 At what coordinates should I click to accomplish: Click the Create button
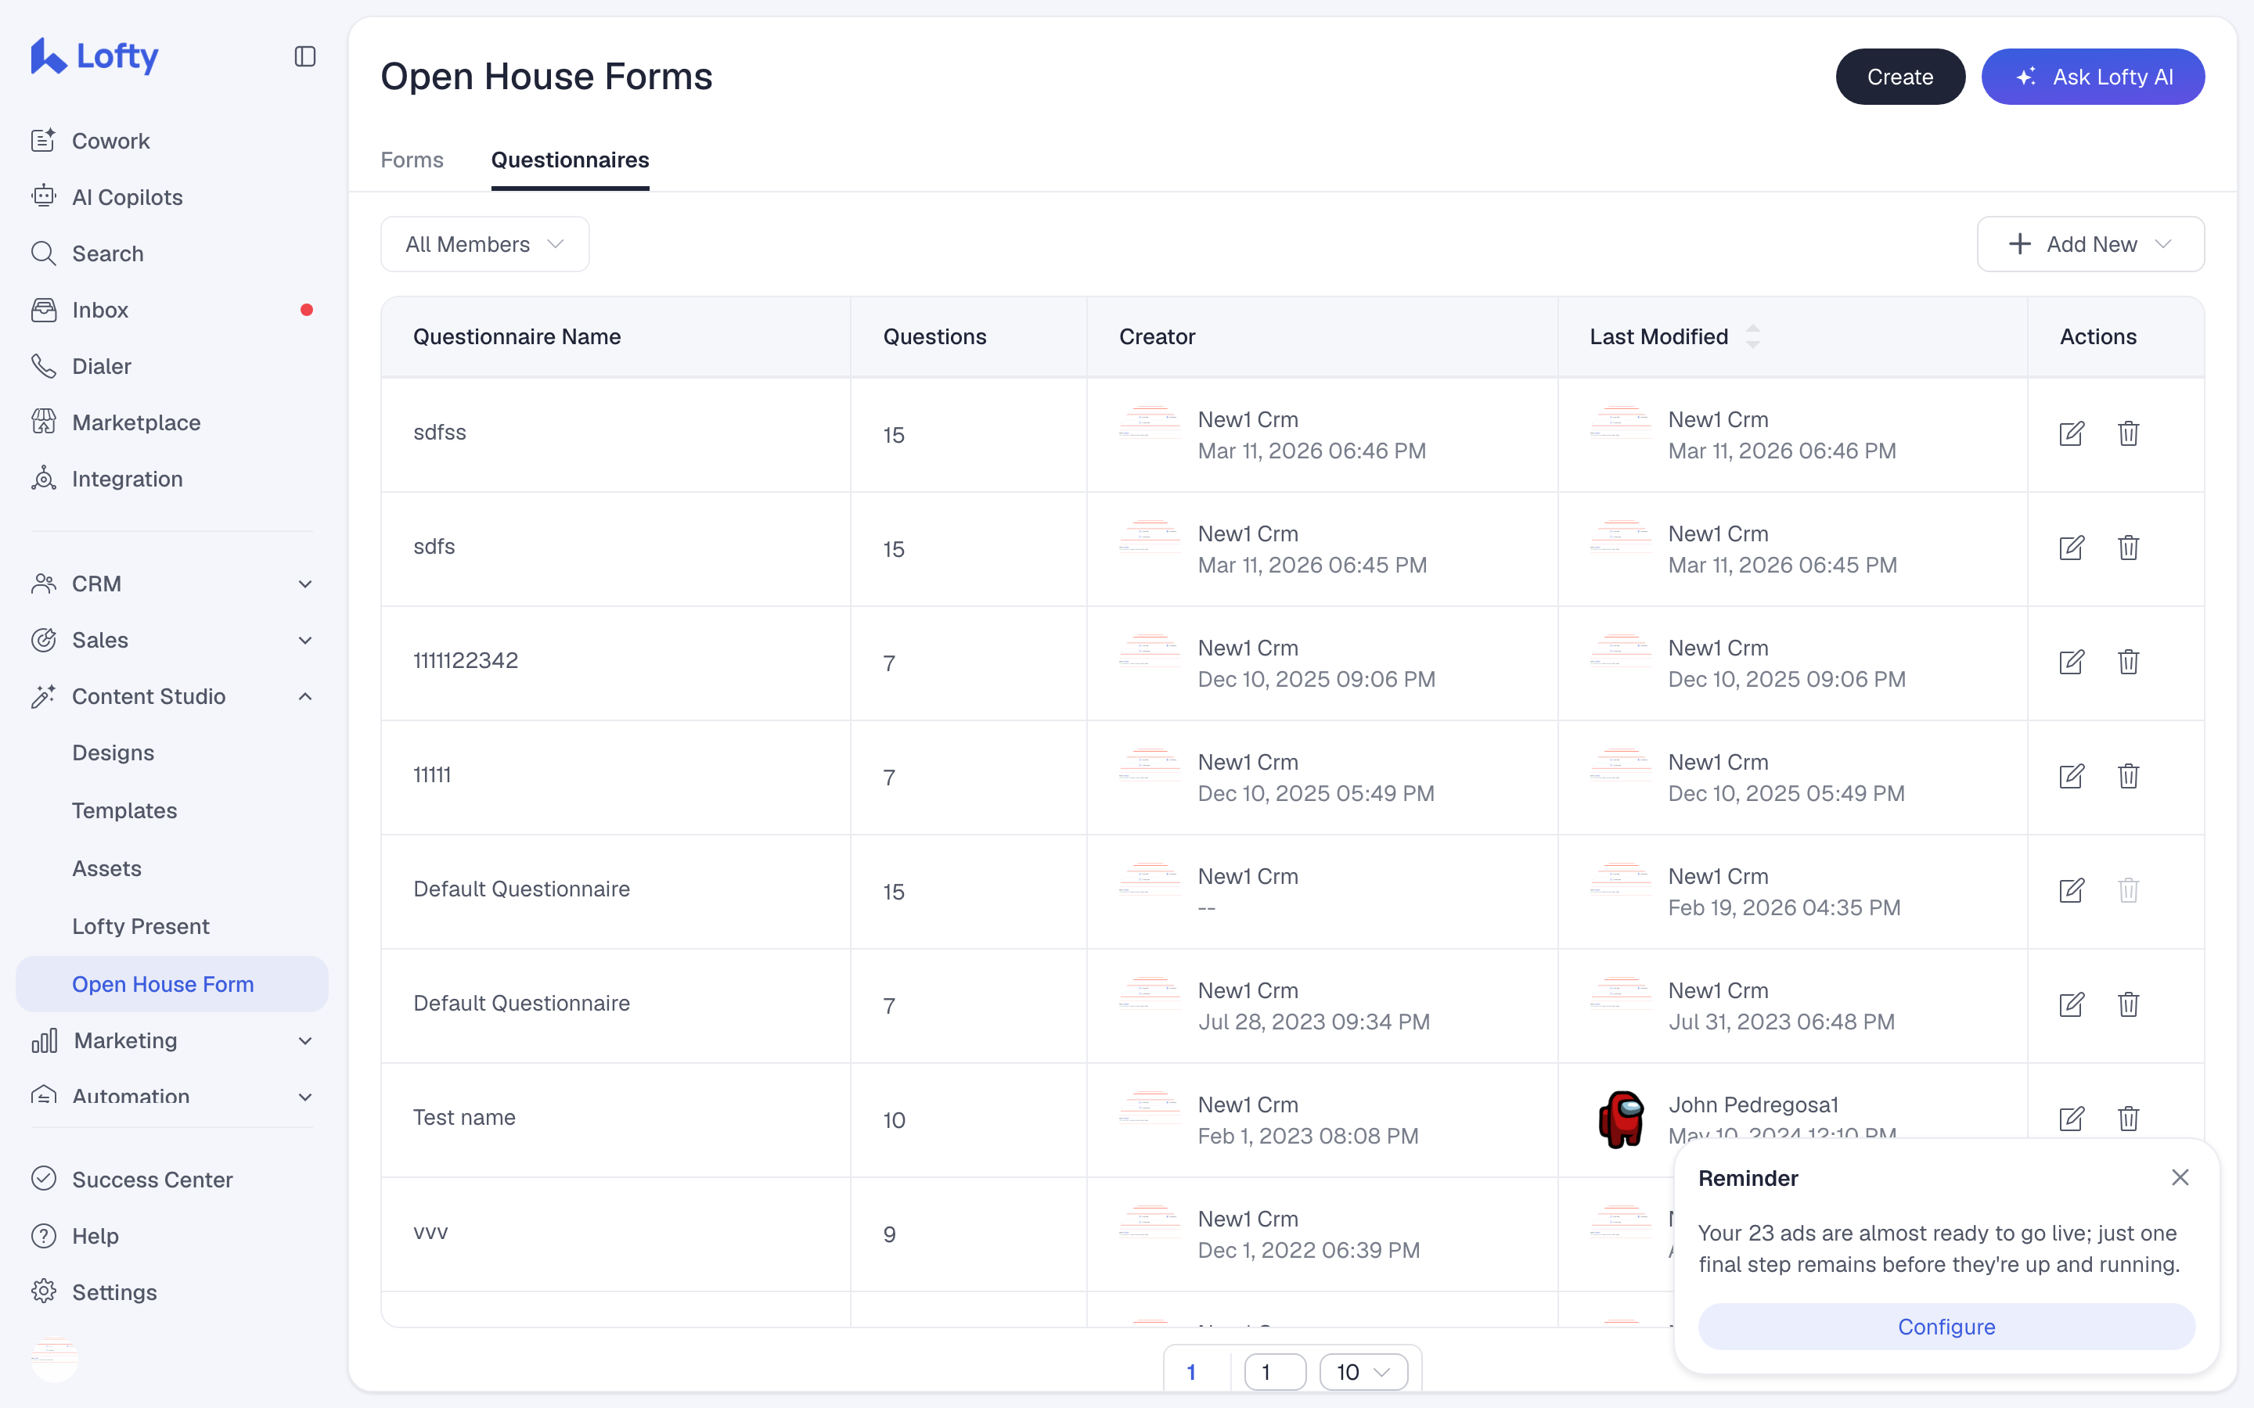click(1900, 77)
